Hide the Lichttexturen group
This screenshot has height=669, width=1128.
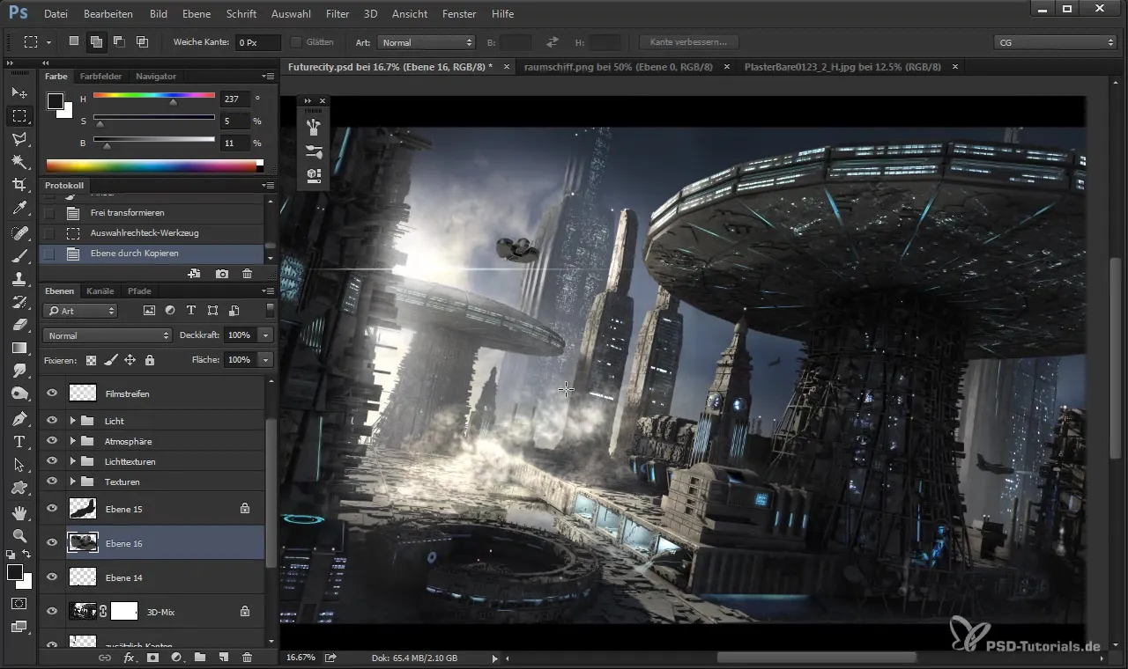(52, 461)
